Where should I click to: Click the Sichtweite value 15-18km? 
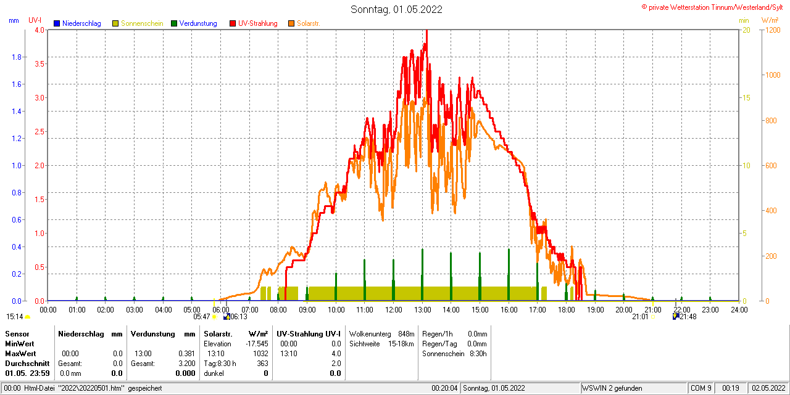tap(401, 344)
